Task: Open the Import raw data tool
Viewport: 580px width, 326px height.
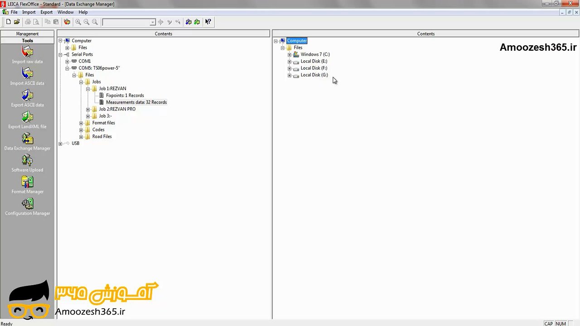Action: [x=27, y=55]
